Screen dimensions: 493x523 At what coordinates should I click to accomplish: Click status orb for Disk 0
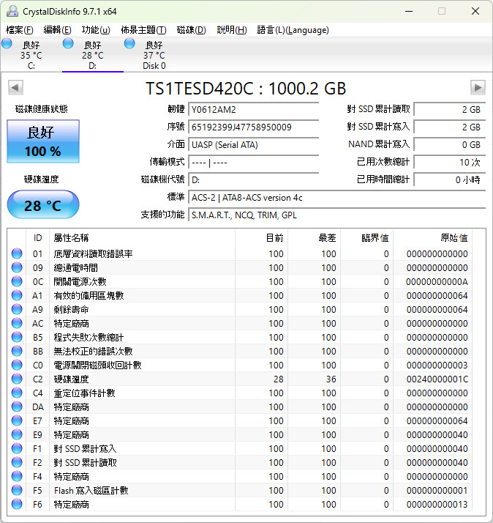click(129, 43)
